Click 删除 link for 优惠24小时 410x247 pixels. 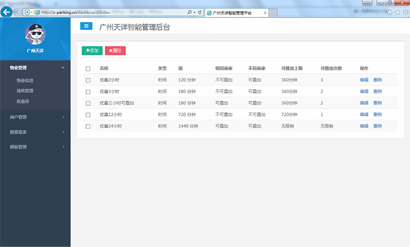coord(378,126)
